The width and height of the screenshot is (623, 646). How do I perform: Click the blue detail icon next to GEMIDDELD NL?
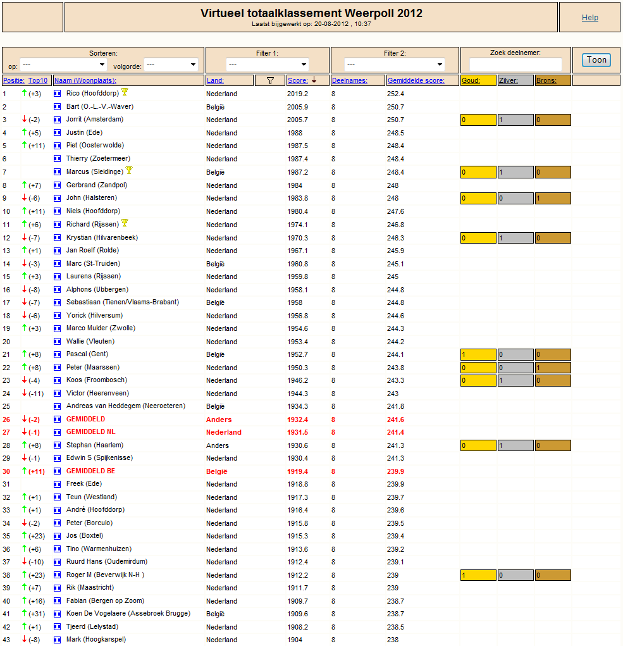coord(57,432)
